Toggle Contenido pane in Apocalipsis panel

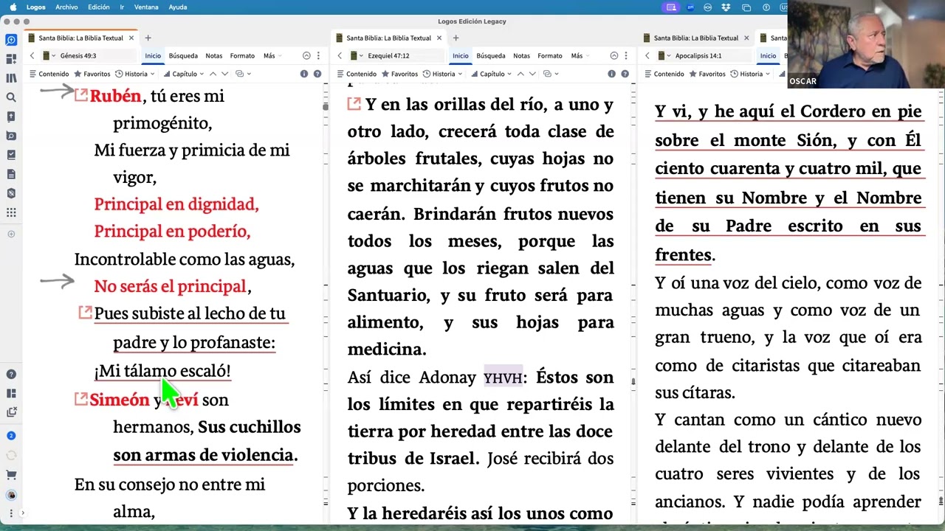(x=664, y=74)
